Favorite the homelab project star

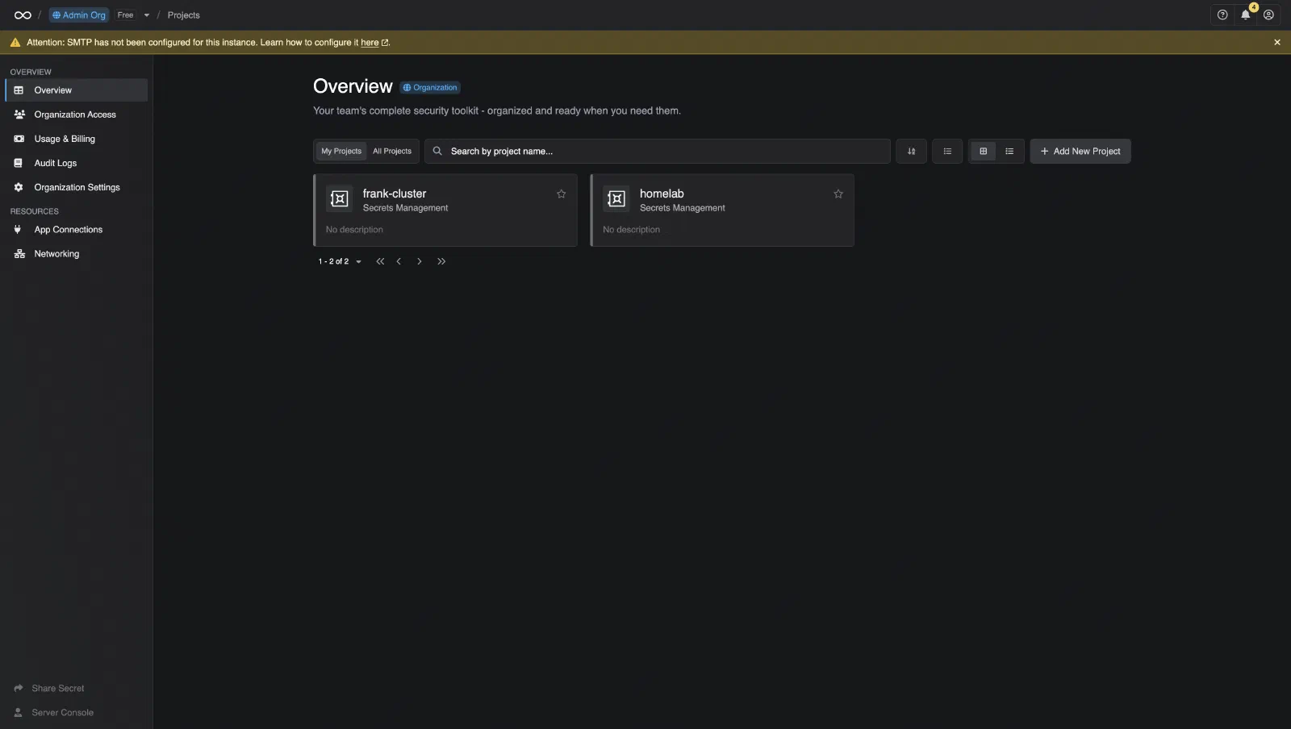[x=838, y=194]
